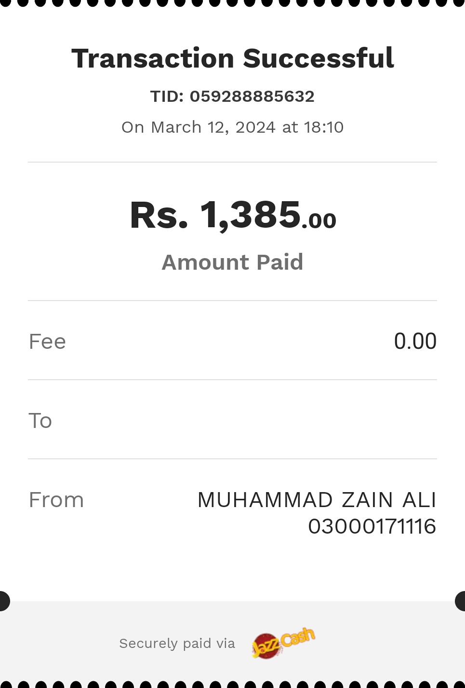Click the top perforated dotted edge
The width and height of the screenshot is (465, 688).
tap(232, 3)
